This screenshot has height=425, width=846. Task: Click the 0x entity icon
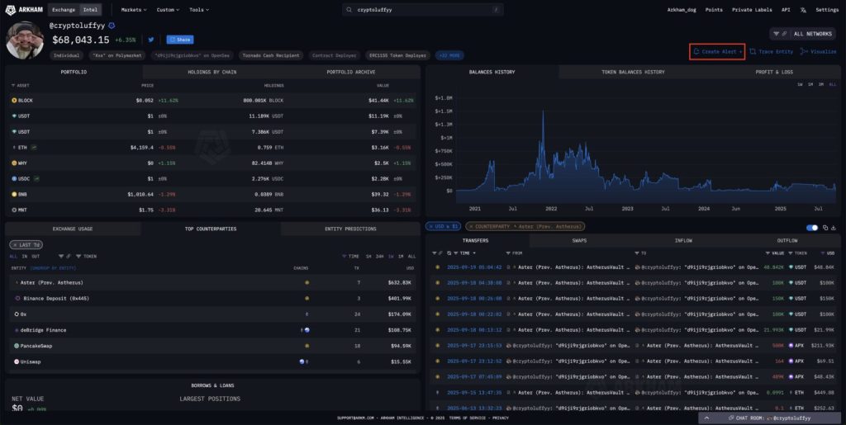pos(17,314)
